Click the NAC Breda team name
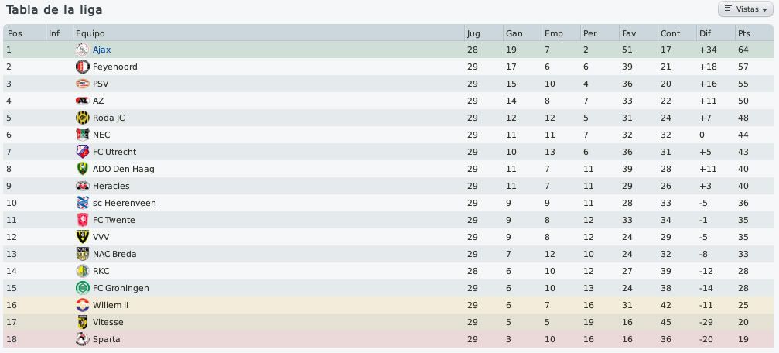 114,254
